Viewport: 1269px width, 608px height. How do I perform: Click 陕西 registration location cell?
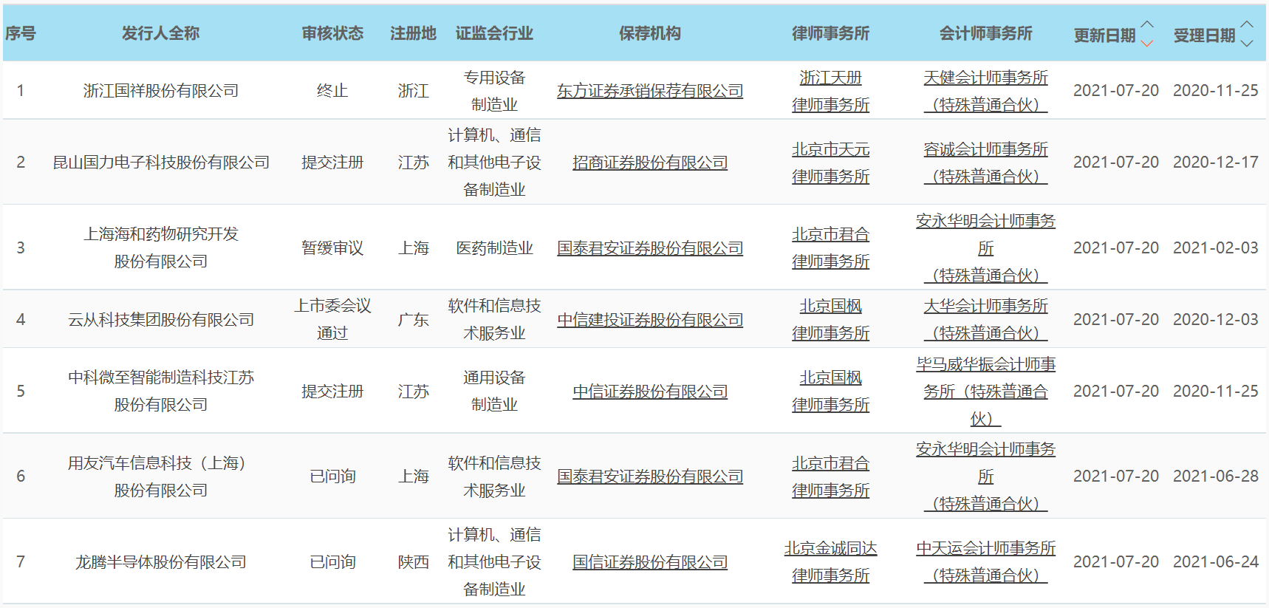pyautogui.click(x=413, y=562)
